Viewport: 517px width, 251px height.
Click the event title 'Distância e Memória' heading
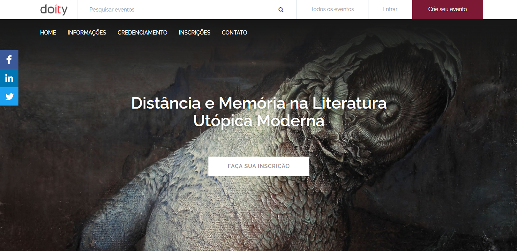(x=259, y=112)
